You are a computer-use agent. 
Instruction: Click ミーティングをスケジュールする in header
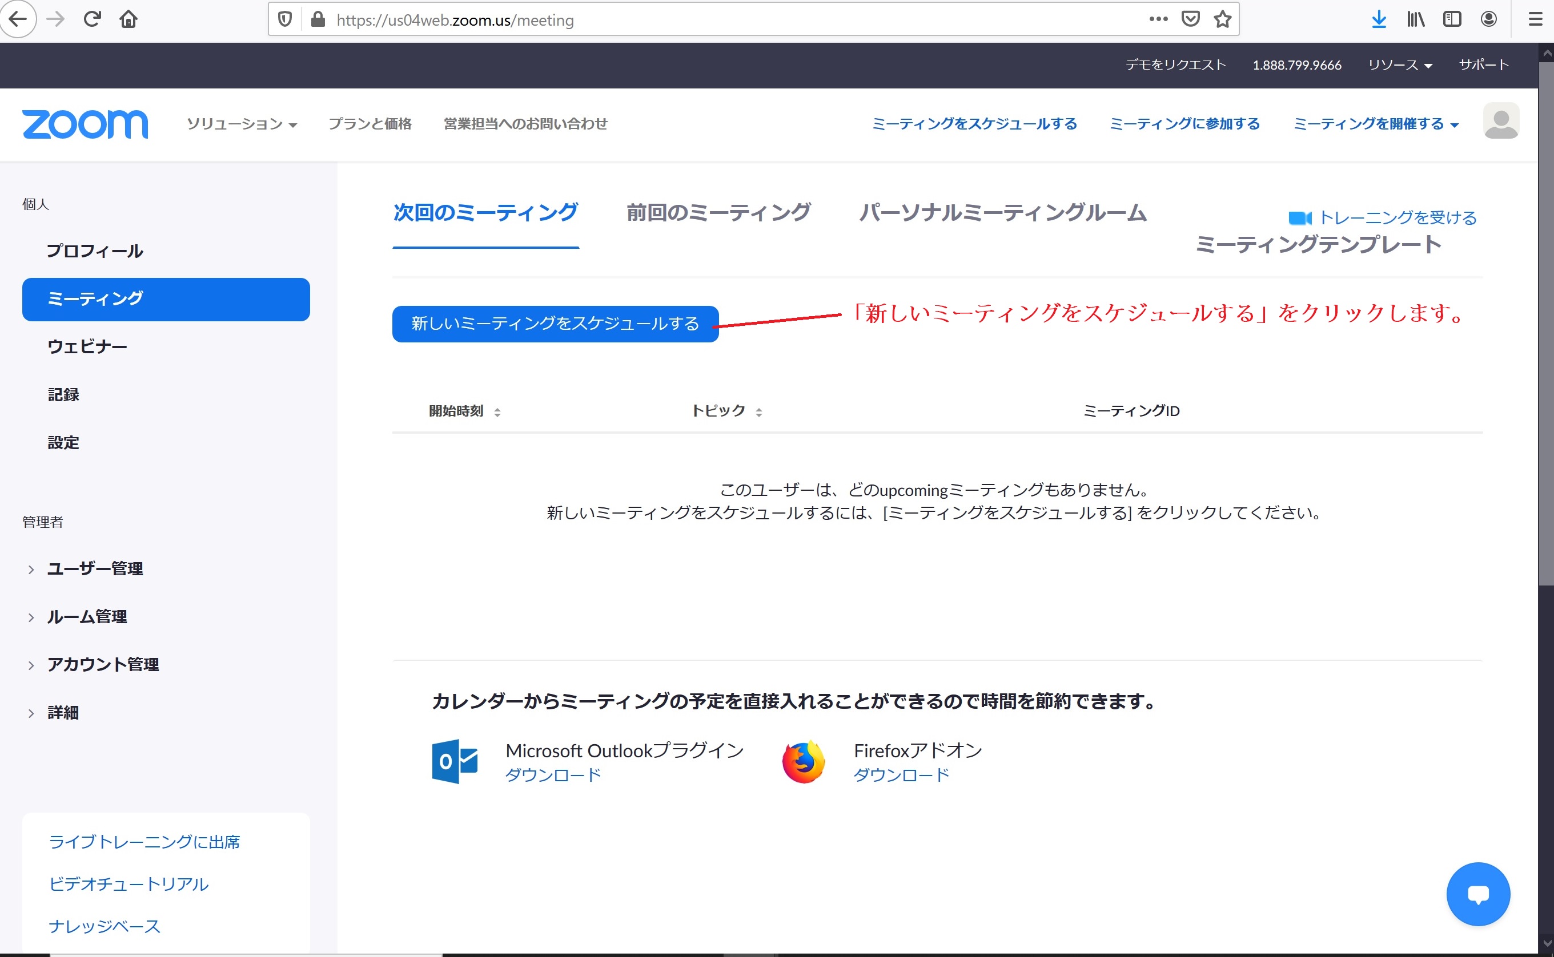(x=974, y=124)
